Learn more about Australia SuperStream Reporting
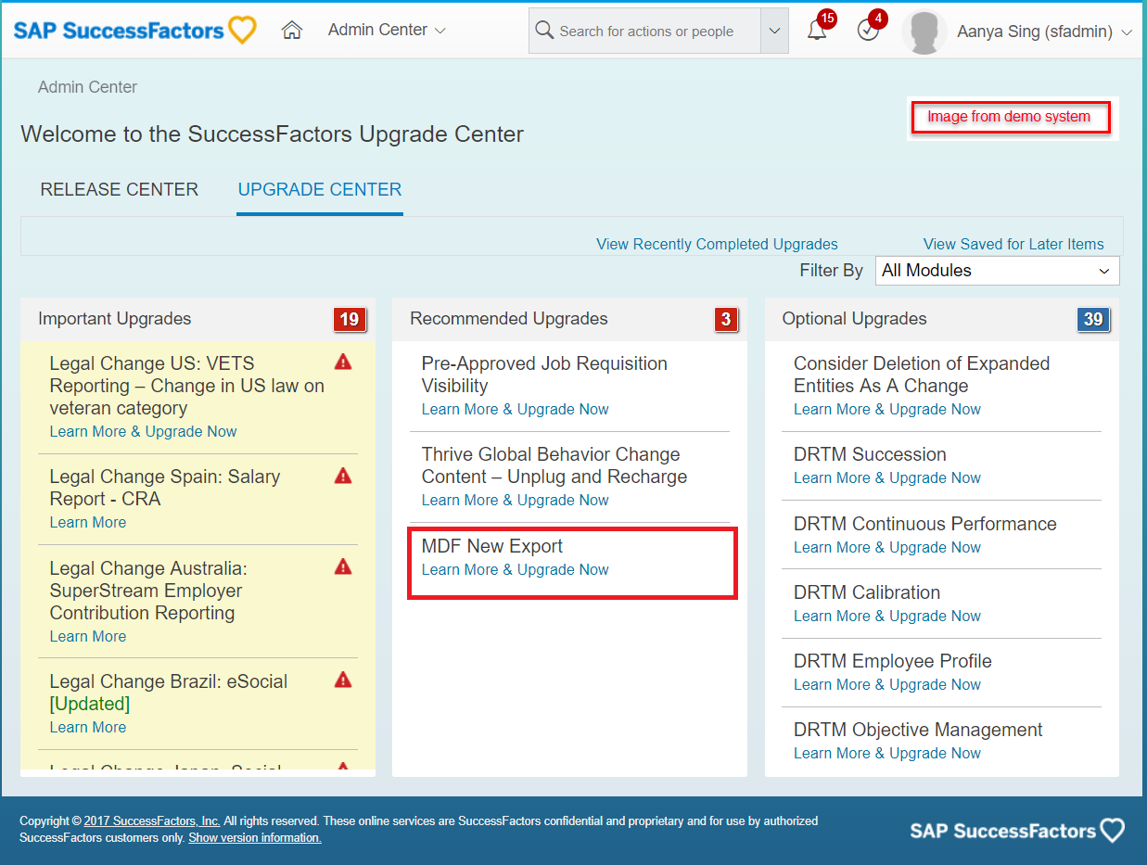The height and width of the screenshot is (865, 1147). (88, 636)
